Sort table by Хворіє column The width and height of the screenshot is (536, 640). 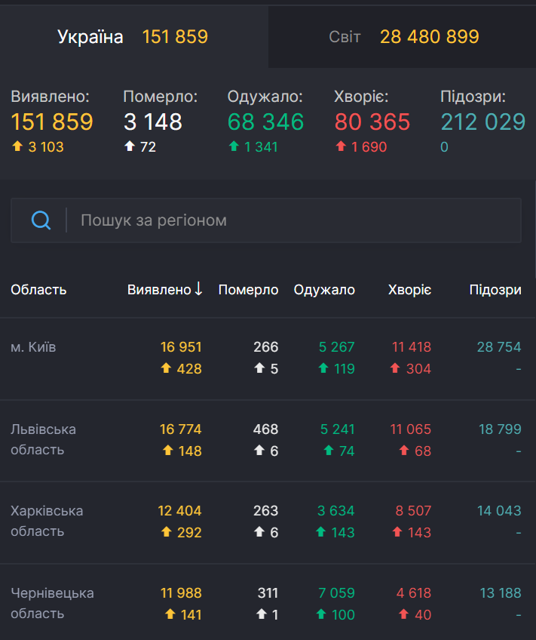409,290
